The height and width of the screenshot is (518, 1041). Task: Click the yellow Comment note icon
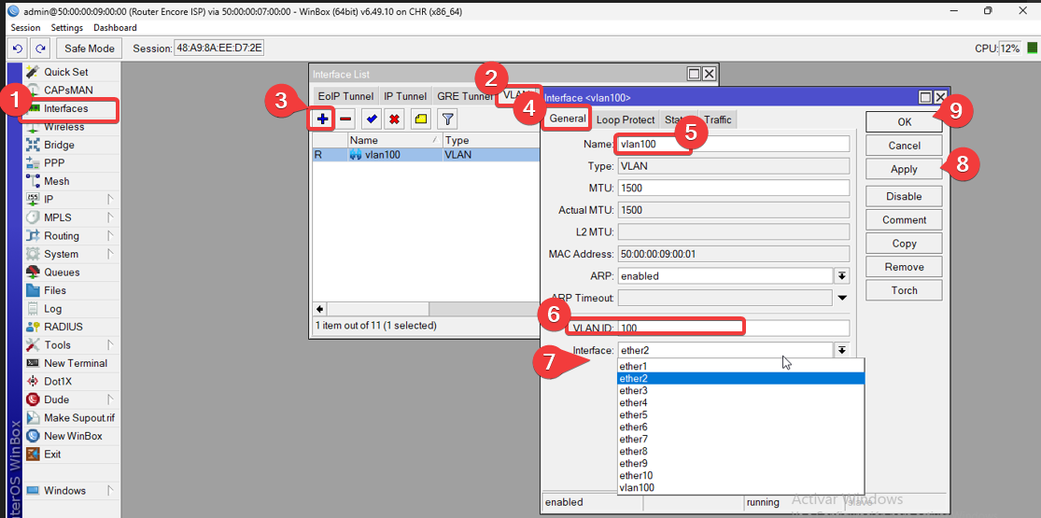click(420, 119)
